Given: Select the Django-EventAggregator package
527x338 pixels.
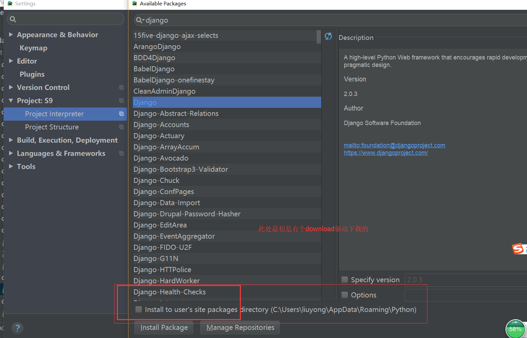Looking at the screenshot, I should tap(227, 236).
